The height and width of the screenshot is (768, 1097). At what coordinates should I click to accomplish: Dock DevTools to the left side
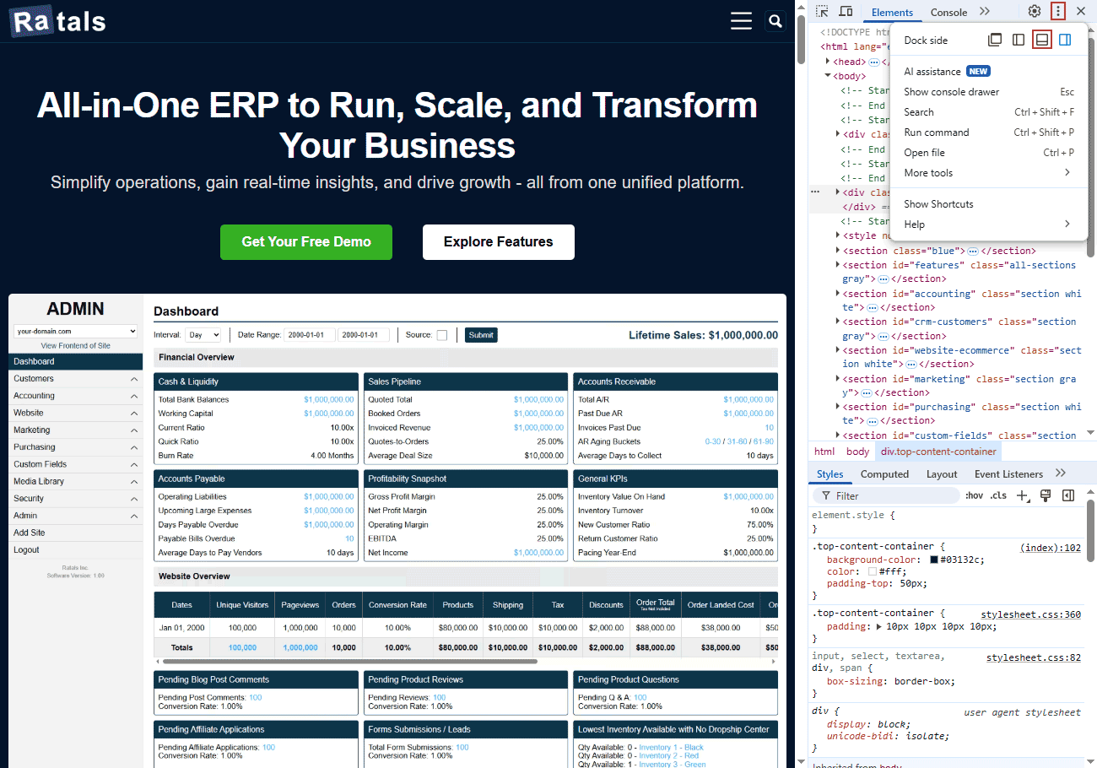pos(1019,40)
